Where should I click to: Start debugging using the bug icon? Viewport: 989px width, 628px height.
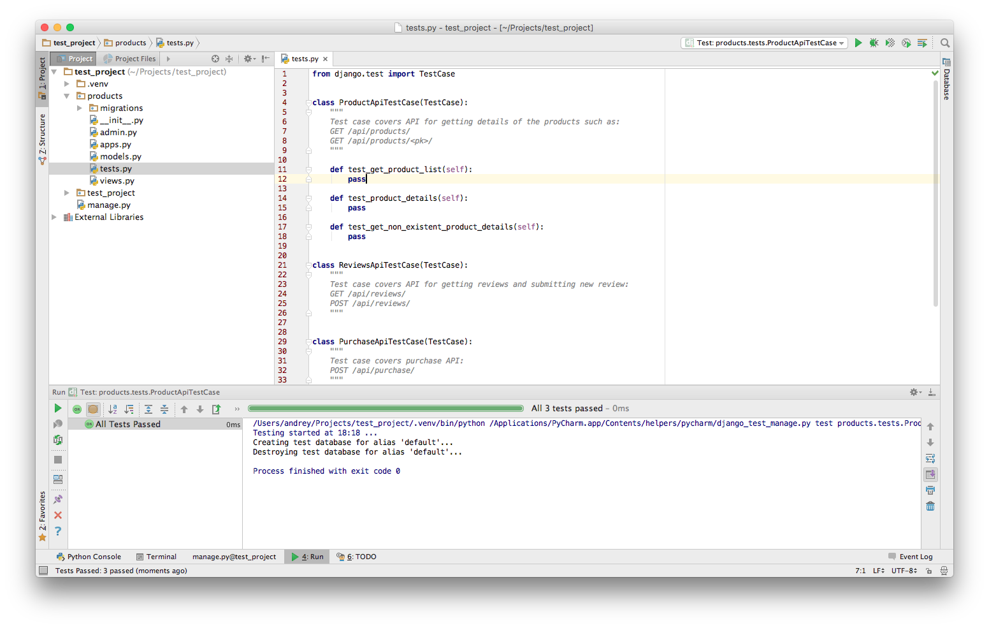(x=874, y=43)
